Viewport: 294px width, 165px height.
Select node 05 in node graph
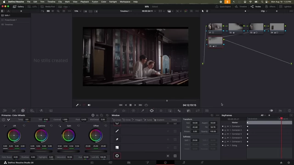215,42
